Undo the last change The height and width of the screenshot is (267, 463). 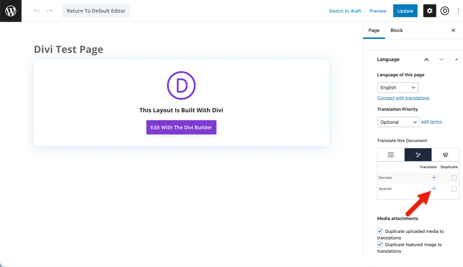37,11
